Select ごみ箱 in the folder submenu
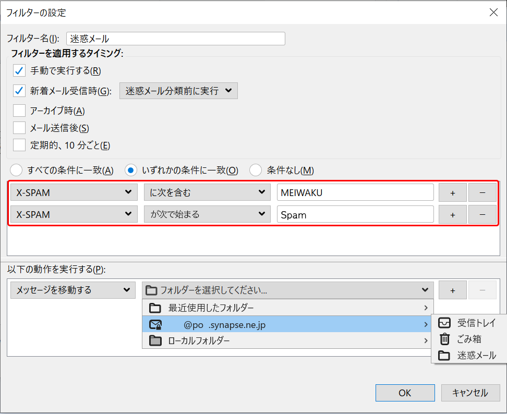 pyautogui.click(x=469, y=339)
